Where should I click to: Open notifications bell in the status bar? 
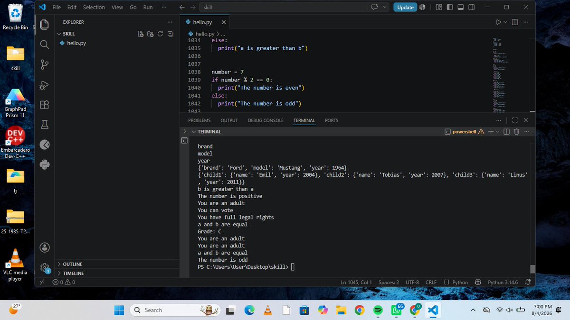pyautogui.click(x=528, y=282)
